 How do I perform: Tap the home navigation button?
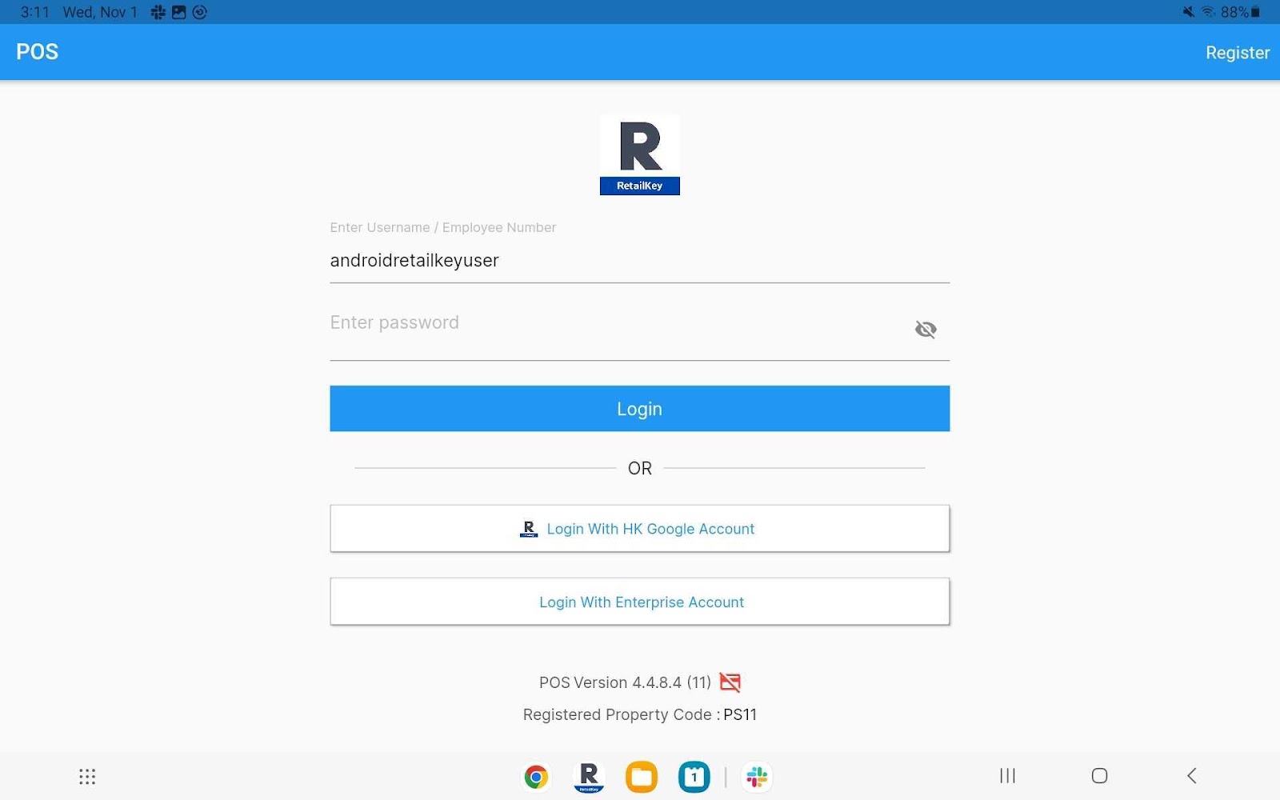tap(1100, 775)
